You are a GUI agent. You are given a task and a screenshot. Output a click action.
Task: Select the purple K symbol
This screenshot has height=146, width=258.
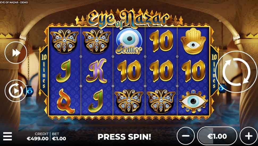97,71
